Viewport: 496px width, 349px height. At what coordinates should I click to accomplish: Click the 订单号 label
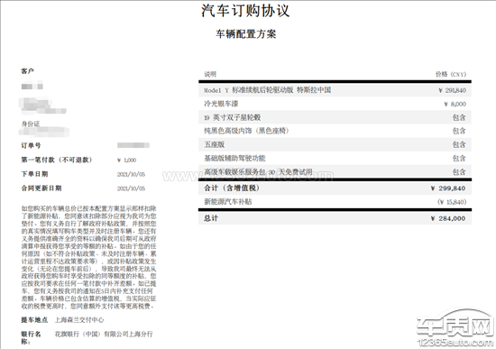[x=31, y=145]
